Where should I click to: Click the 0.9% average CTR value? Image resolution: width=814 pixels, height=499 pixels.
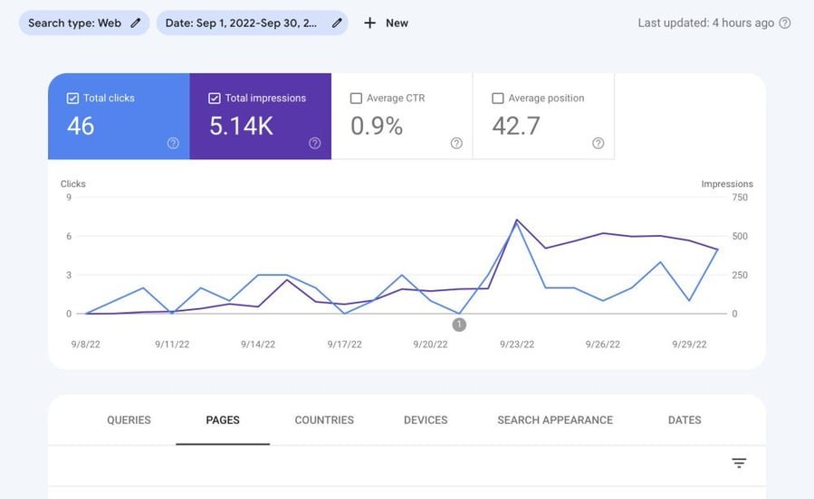[x=377, y=126]
